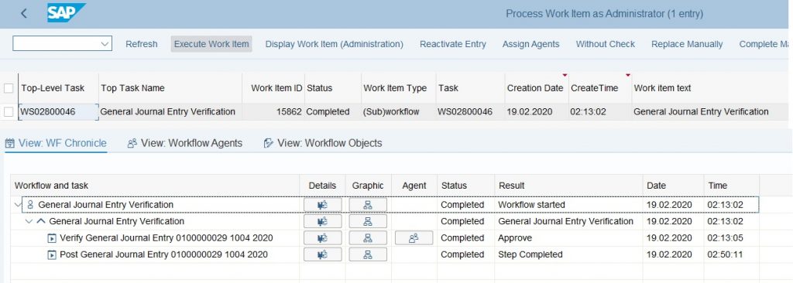The image size is (793, 283).
Task: Show agent icon for Verify General Journal Entry
Action: [x=414, y=238]
